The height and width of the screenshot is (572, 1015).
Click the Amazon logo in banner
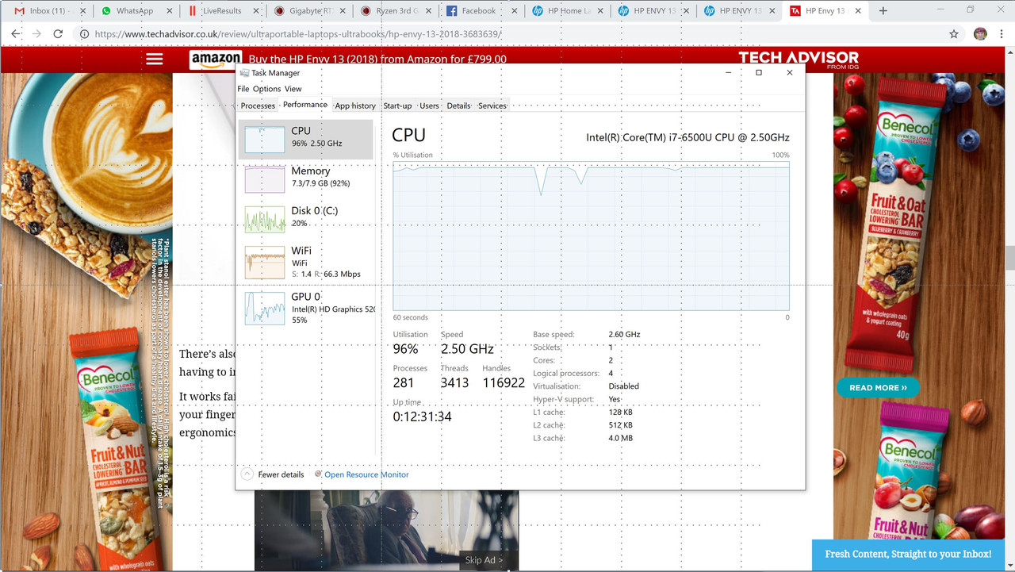tap(216, 60)
